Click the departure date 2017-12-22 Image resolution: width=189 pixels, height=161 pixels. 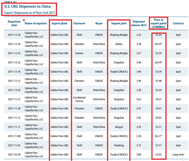14,63
